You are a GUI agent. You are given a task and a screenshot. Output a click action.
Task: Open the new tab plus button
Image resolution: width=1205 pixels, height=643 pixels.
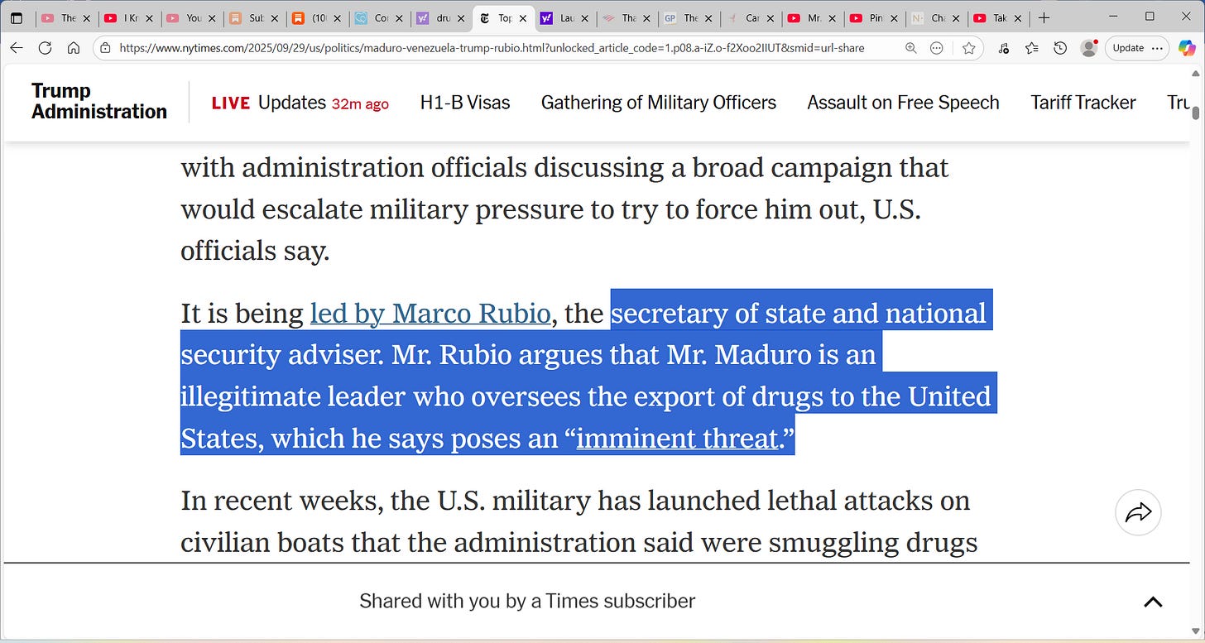1044,17
